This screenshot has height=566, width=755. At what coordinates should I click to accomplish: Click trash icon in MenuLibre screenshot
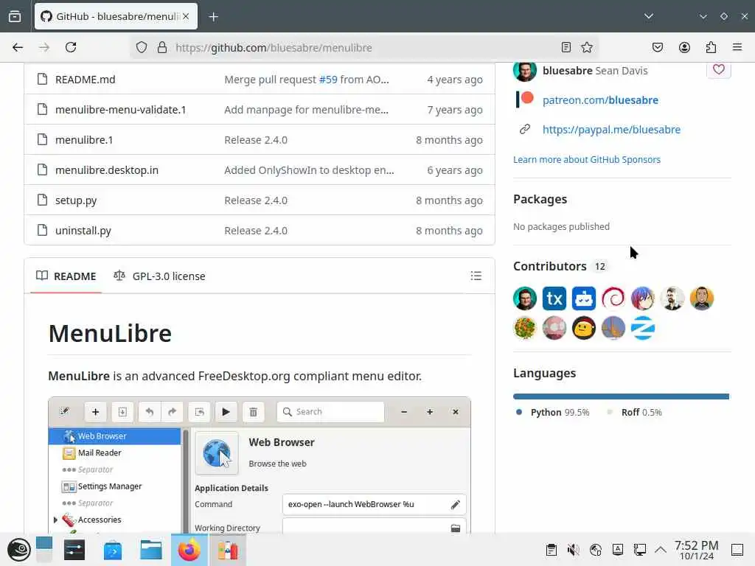click(x=254, y=412)
